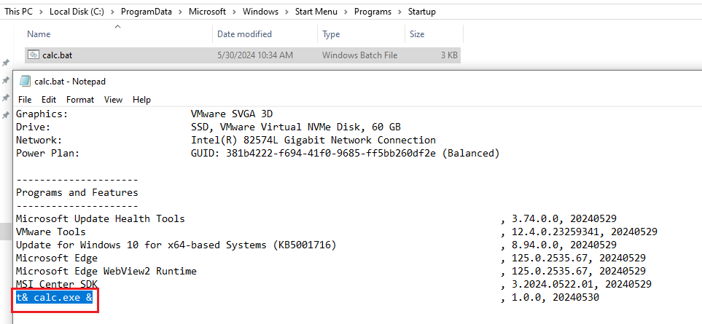
Task: Expand the chevron after Start Menu
Action: pos(346,12)
